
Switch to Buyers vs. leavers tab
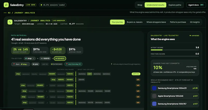click(135, 22)
